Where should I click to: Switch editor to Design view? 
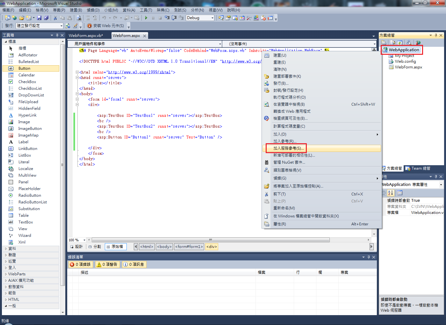76,247
